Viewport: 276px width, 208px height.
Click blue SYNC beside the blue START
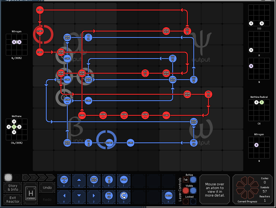[x=130, y=143]
